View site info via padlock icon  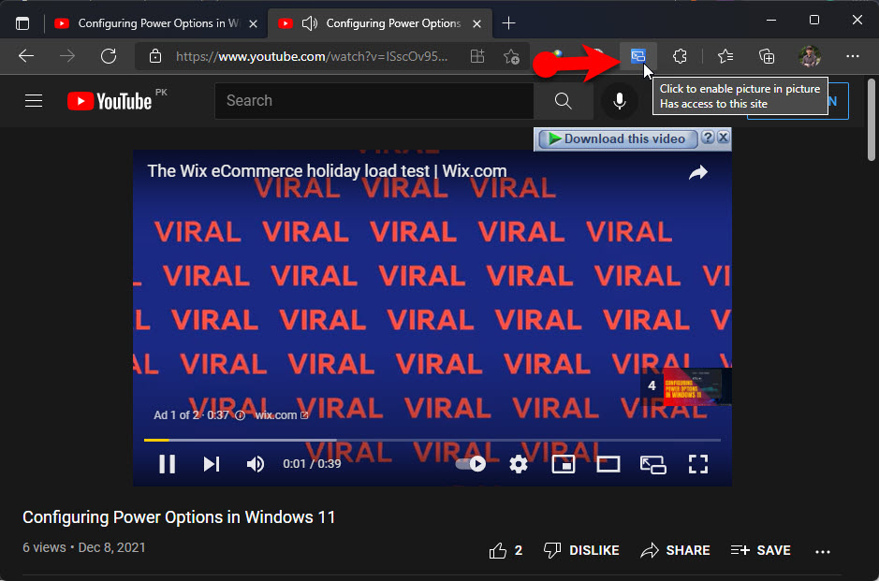(155, 56)
